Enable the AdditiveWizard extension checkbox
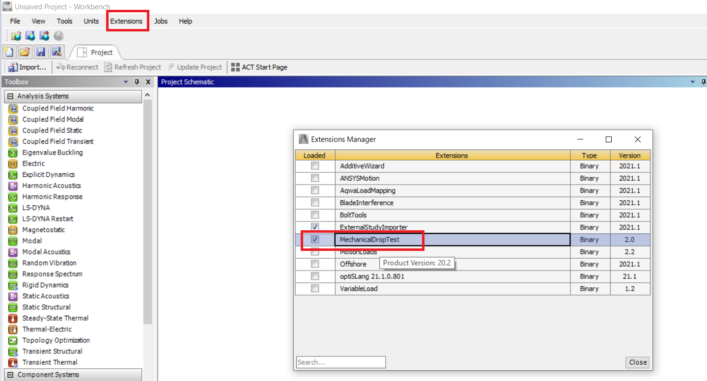This screenshot has width=707, height=381. (315, 166)
